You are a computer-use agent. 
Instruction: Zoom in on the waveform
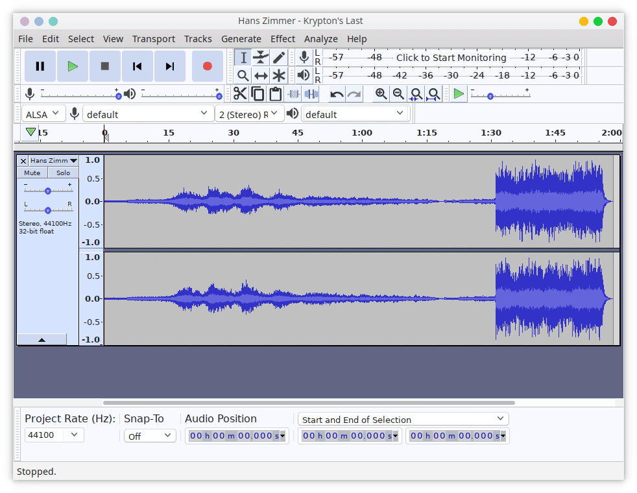point(381,94)
